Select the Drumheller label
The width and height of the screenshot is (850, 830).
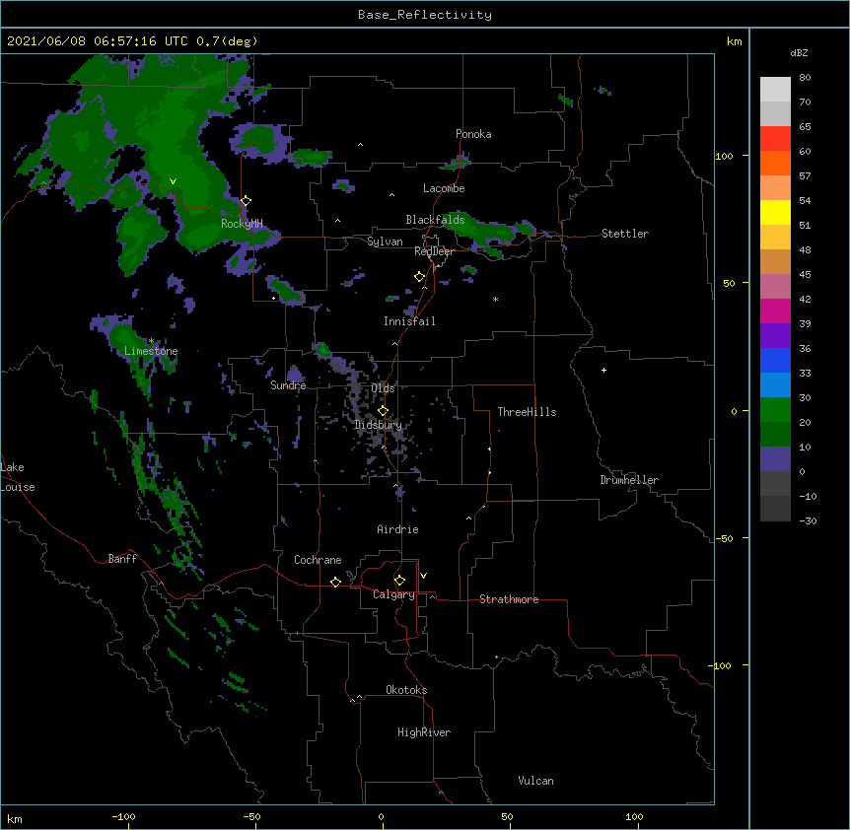(x=629, y=480)
